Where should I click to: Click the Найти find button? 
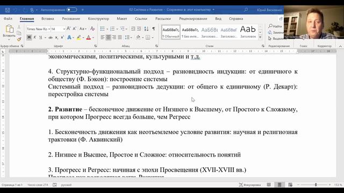pyautogui.click(x=275, y=26)
